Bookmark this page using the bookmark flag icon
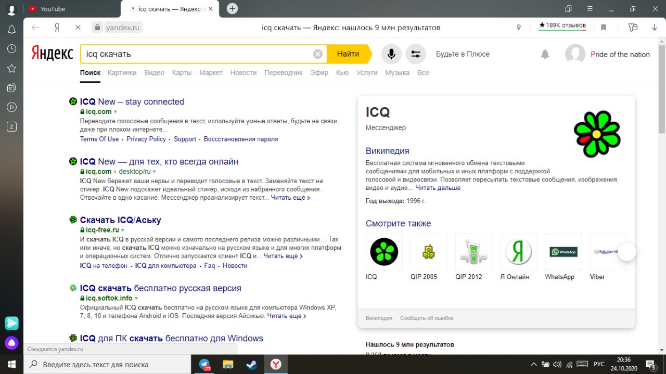 pyautogui.click(x=604, y=28)
